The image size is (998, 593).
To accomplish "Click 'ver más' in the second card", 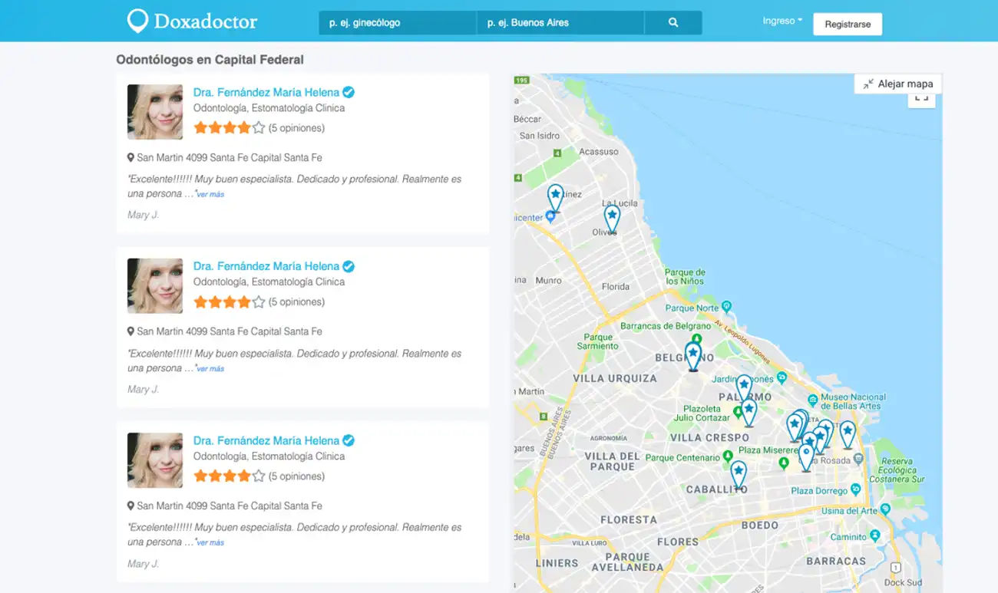I will 210,369.
